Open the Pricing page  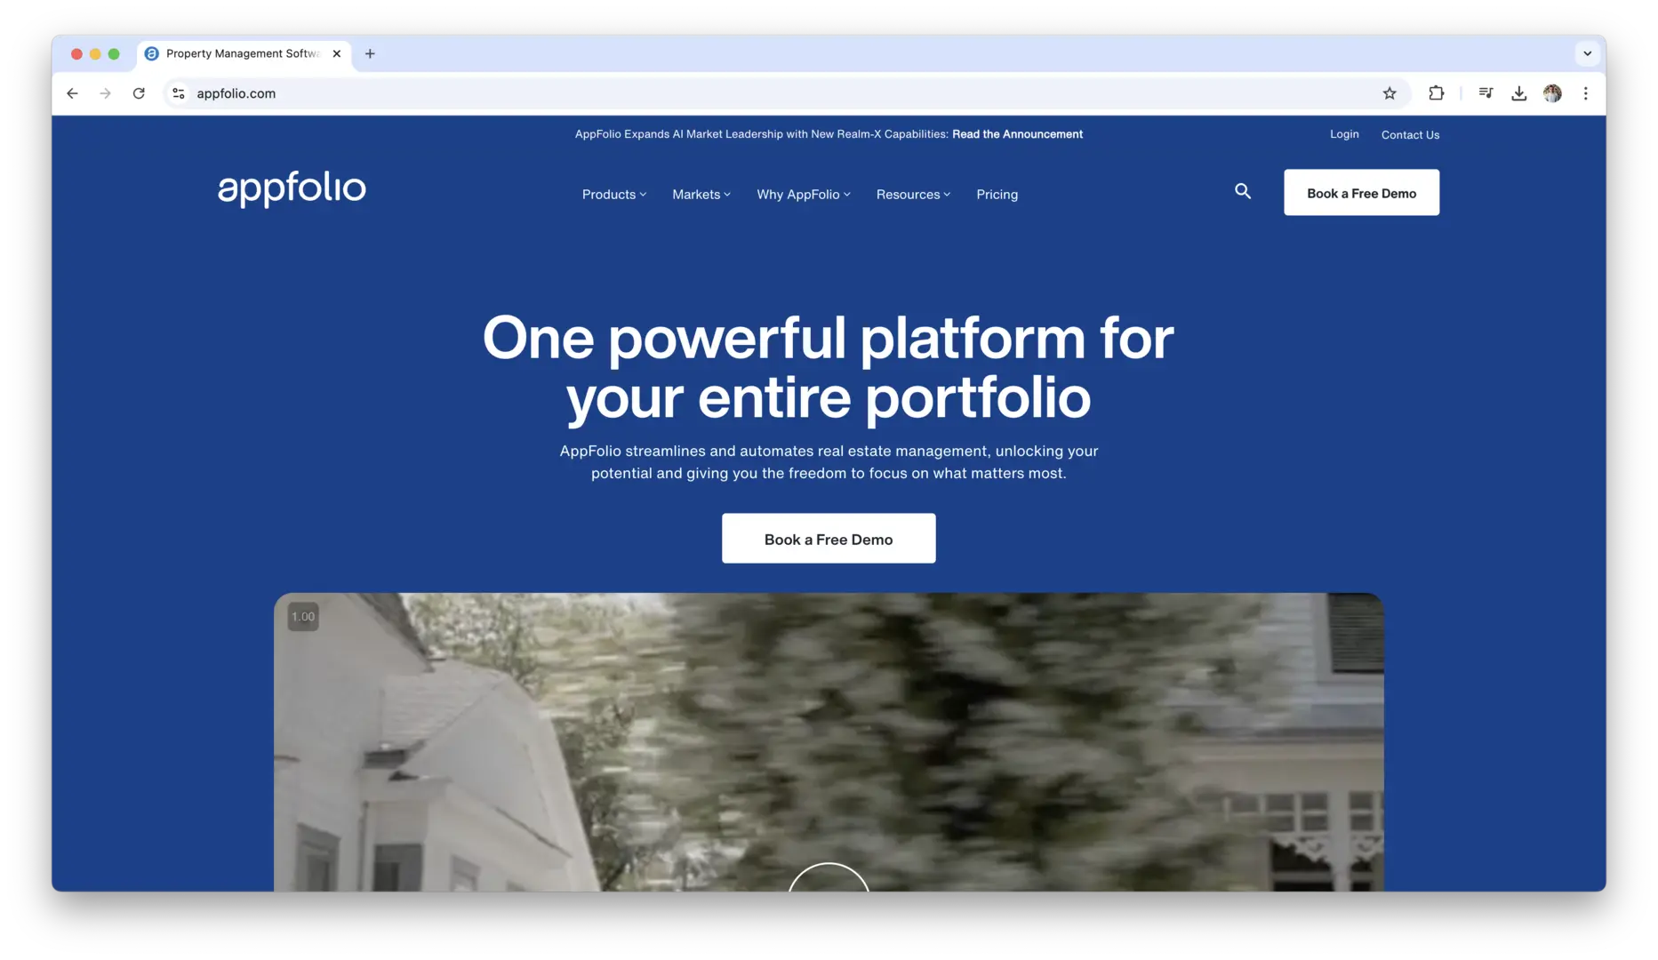997,195
